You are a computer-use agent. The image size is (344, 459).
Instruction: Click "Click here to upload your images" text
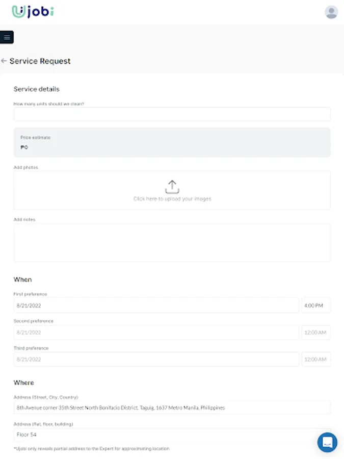click(172, 199)
